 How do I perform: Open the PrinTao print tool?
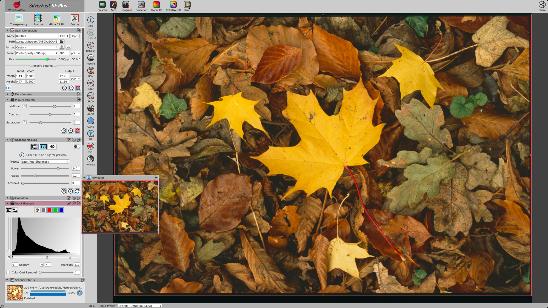(x=91, y=159)
